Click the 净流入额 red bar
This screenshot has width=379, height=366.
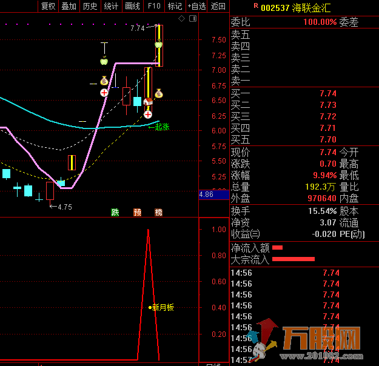(277, 247)
